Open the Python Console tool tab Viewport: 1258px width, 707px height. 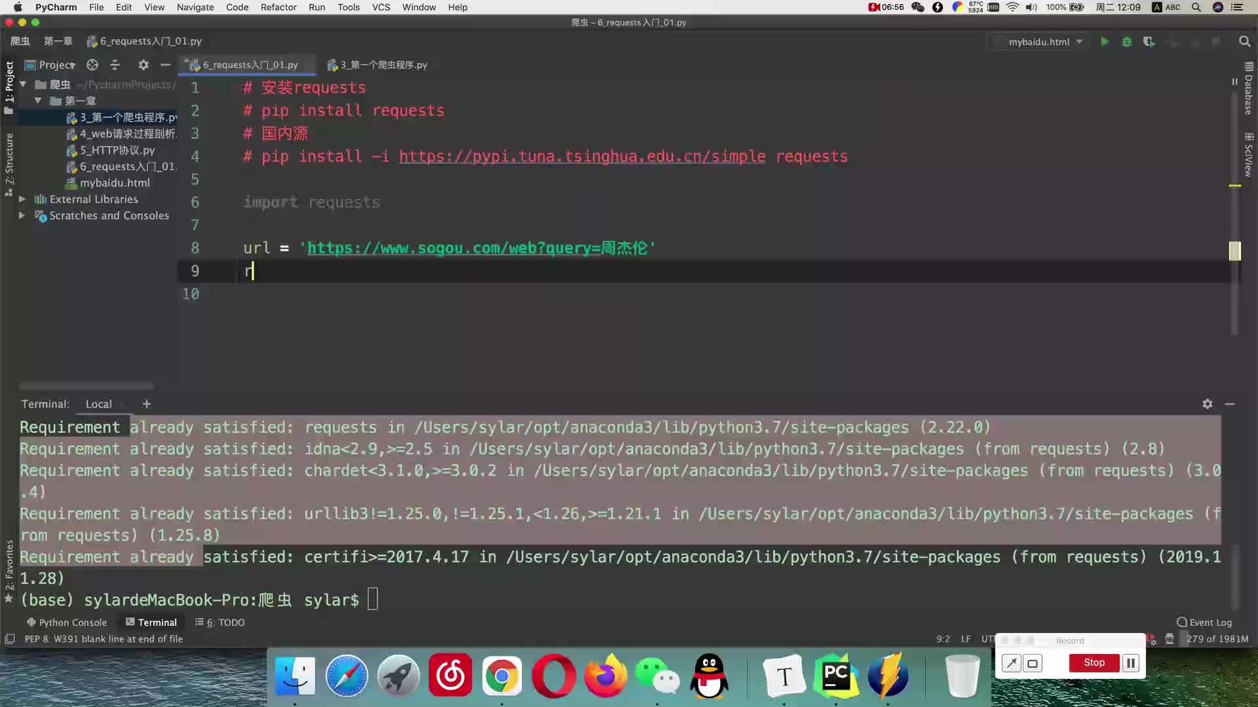pyautogui.click(x=66, y=622)
